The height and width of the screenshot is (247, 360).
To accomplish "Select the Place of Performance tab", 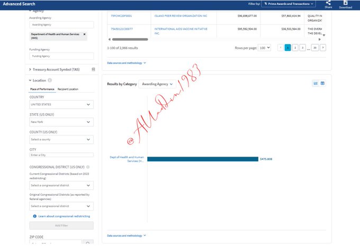I will click(x=42, y=89).
